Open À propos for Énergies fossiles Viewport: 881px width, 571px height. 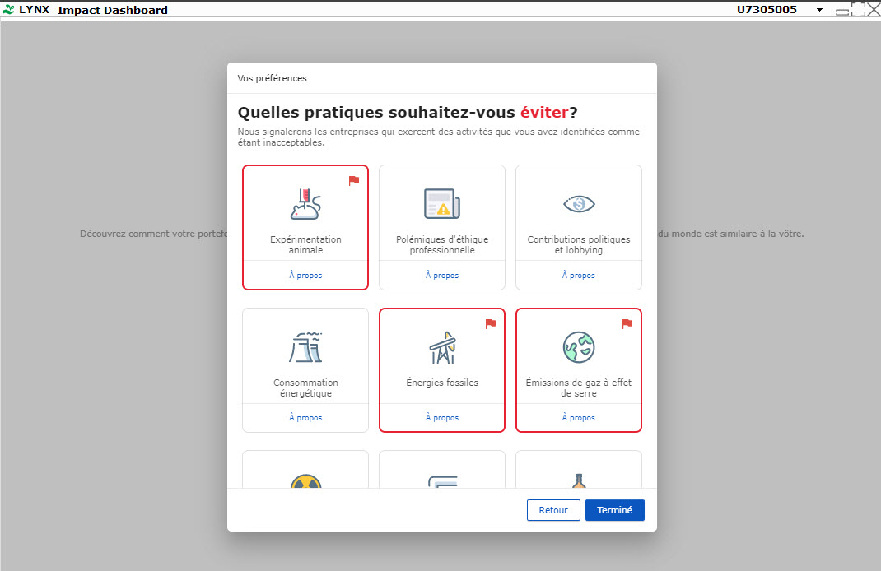[x=442, y=418]
